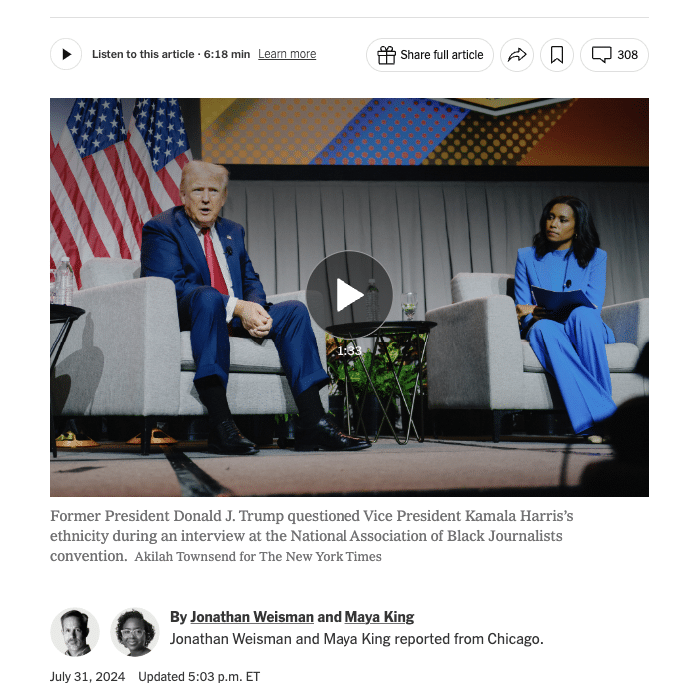Click the 308 comment count

point(627,55)
